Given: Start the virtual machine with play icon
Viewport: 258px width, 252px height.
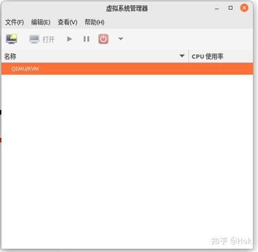Looking at the screenshot, I should tap(69, 39).
